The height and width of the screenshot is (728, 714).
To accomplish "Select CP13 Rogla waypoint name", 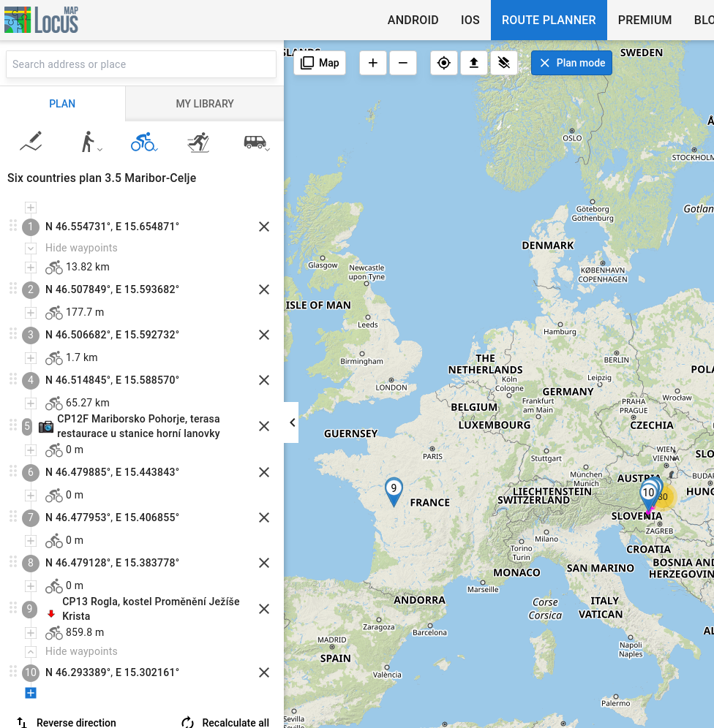I will [x=151, y=609].
